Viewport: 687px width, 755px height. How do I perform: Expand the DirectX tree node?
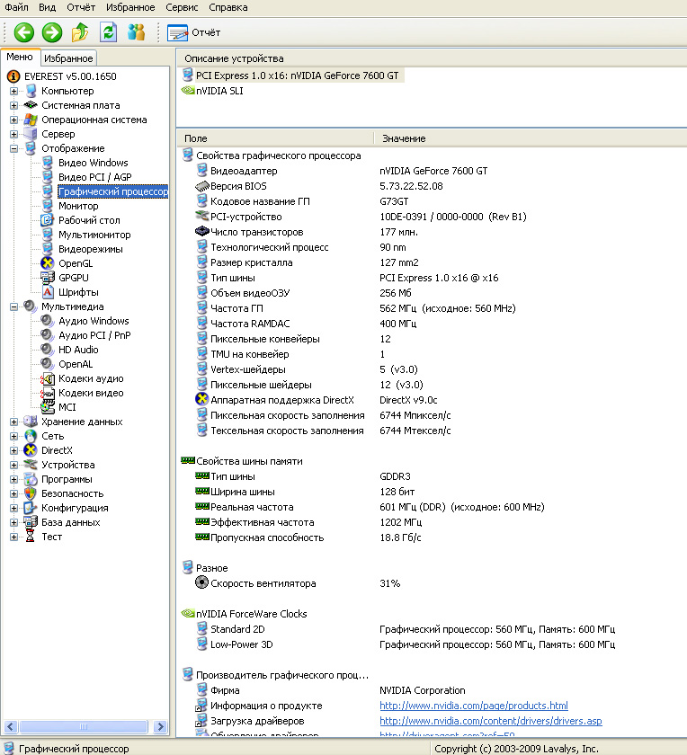14,450
